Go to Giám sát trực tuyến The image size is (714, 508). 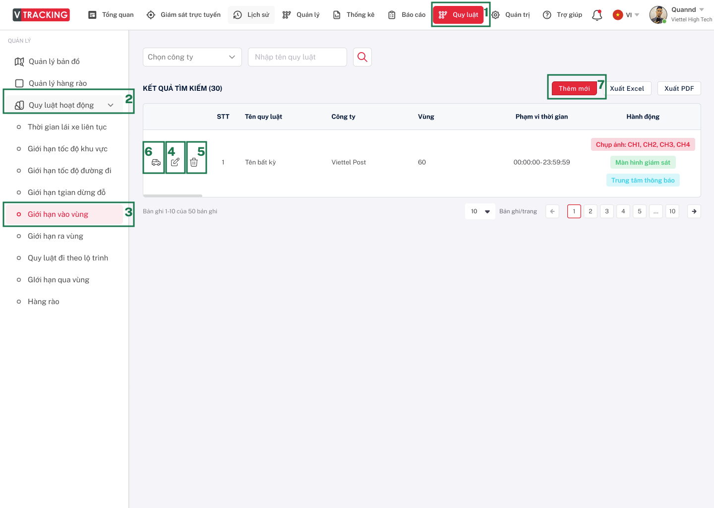tap(183, 15)
